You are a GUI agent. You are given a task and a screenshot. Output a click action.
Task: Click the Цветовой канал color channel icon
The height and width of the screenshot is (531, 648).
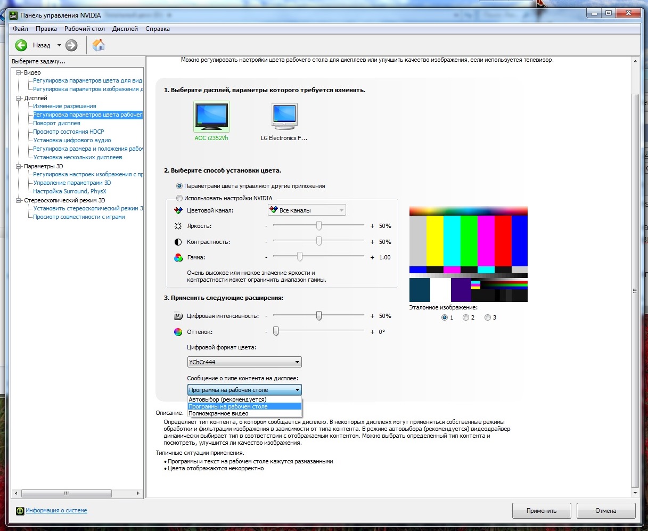pyautogui.click(x=178, y=210)
